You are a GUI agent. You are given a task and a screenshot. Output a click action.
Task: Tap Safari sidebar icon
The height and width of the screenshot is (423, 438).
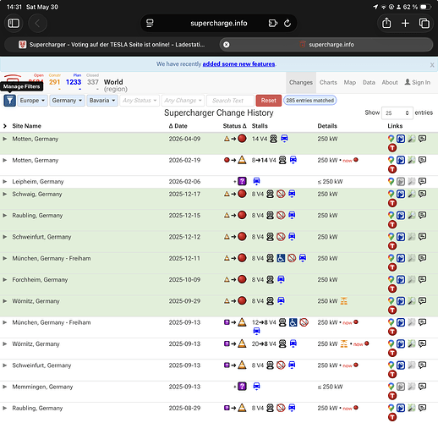coord(14,23)
